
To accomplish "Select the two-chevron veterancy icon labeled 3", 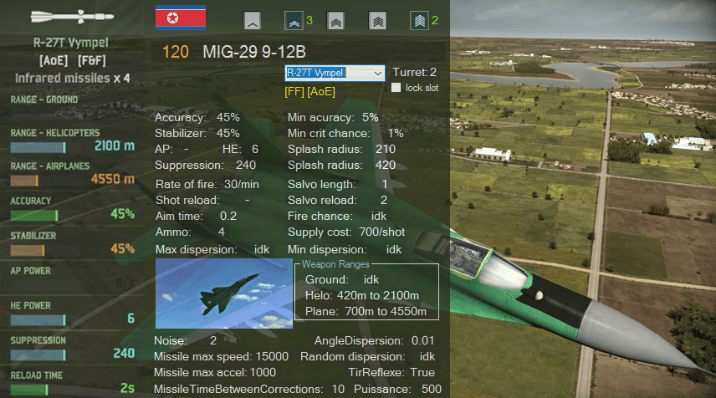I will 294,21.
